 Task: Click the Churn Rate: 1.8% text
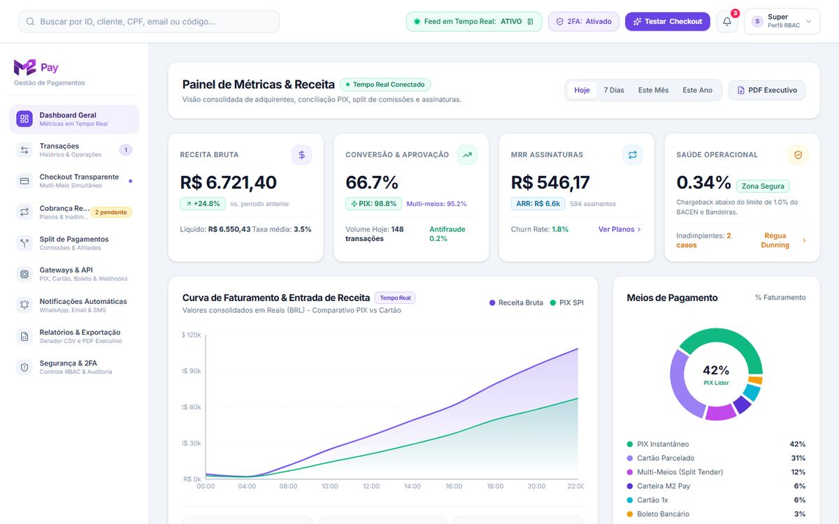click(540, 229)
